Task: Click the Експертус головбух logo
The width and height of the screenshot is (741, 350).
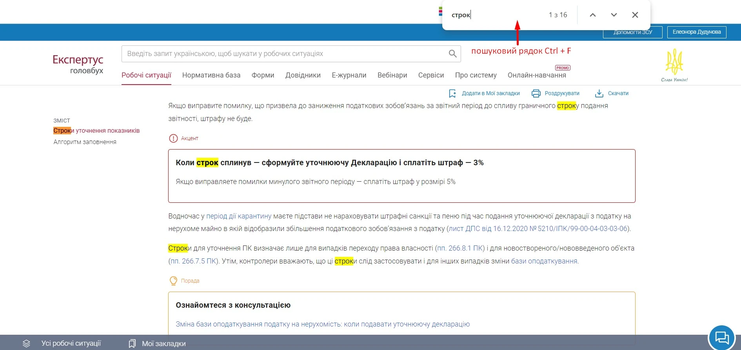Action: (78, 64)
